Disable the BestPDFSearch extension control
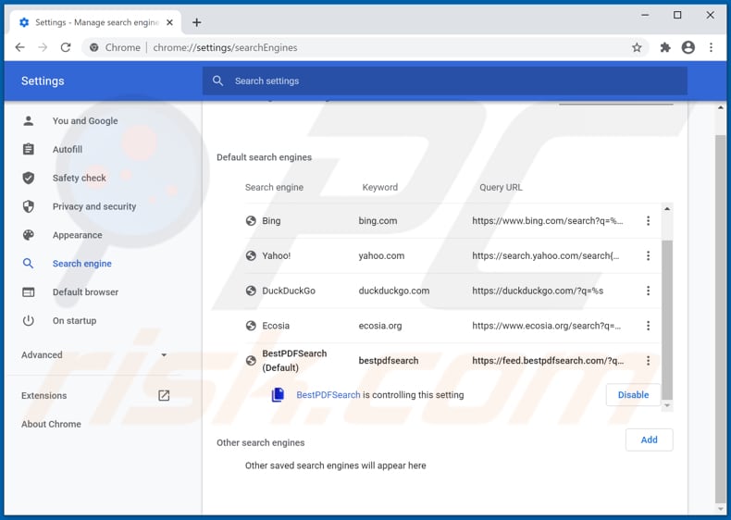 [633, 395]
